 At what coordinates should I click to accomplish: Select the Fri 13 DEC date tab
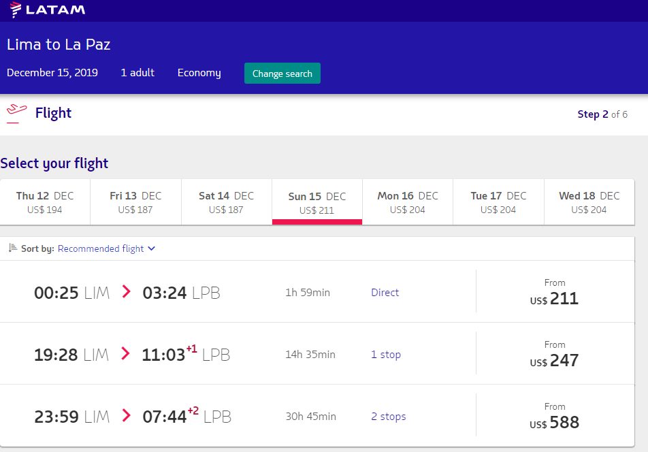pyautogui.click(x=135, y=202)
